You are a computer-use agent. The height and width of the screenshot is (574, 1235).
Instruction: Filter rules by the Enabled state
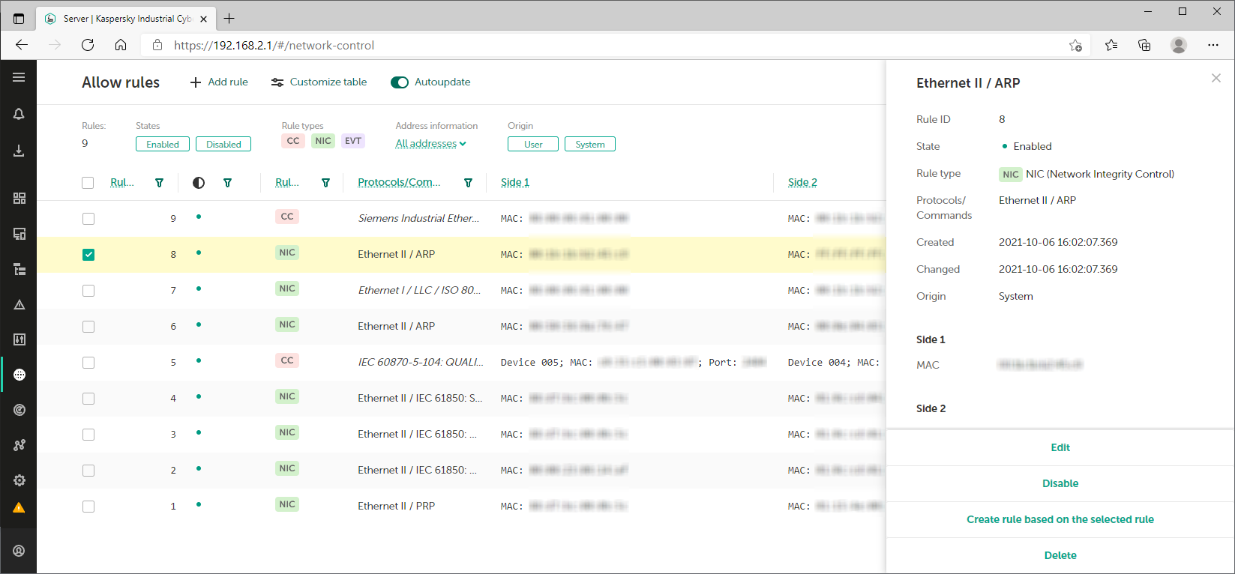pyautogui.click(x=163, y=145)
